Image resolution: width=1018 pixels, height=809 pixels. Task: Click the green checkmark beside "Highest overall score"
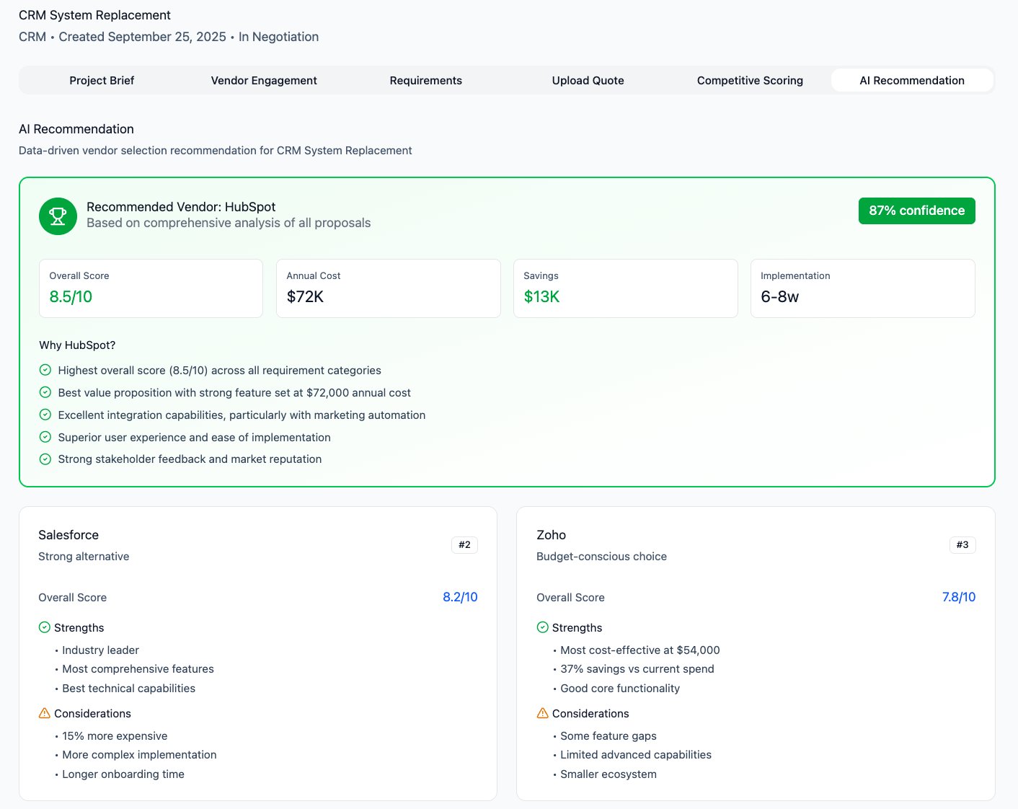click(x=45, y=370)
